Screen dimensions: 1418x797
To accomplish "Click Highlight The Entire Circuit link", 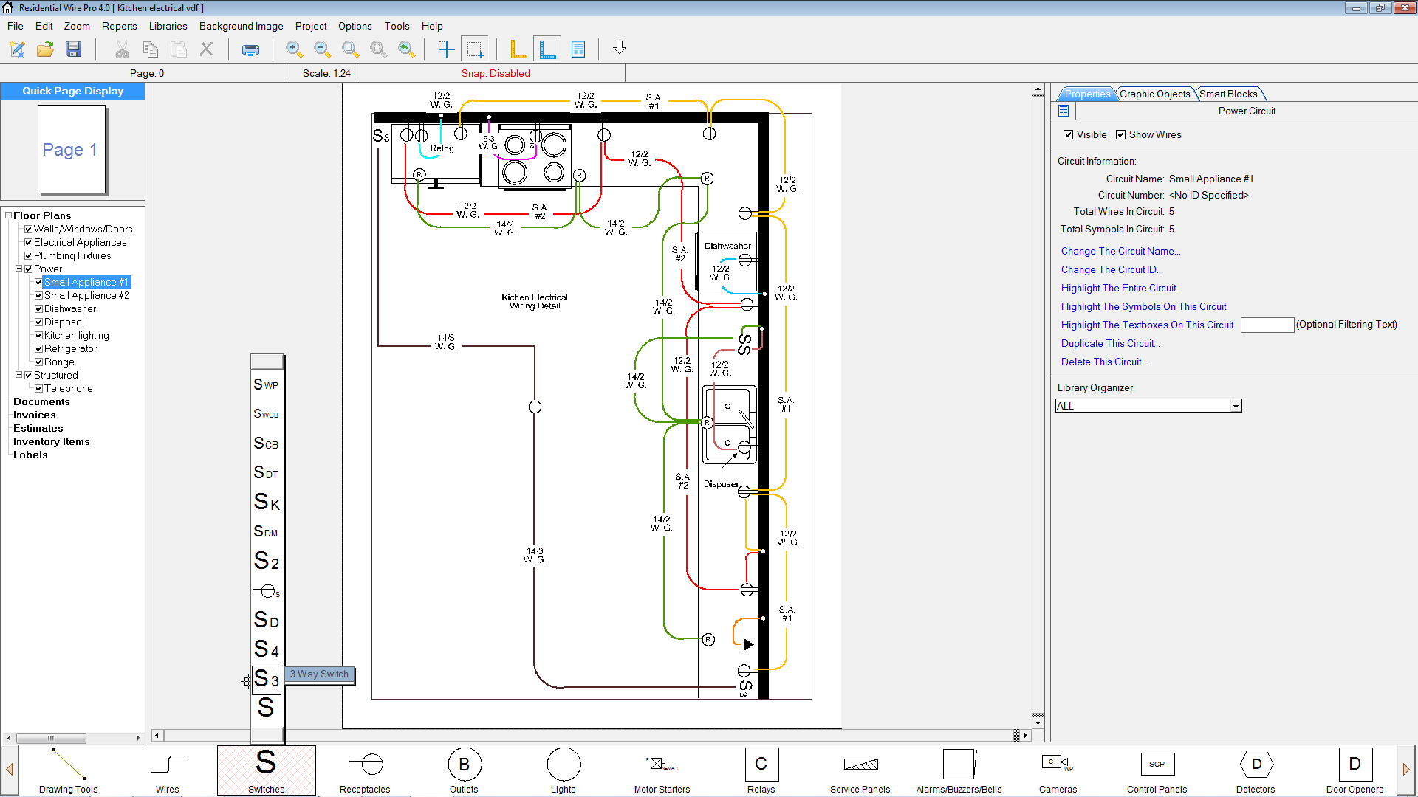I will tap(1118, 289).
